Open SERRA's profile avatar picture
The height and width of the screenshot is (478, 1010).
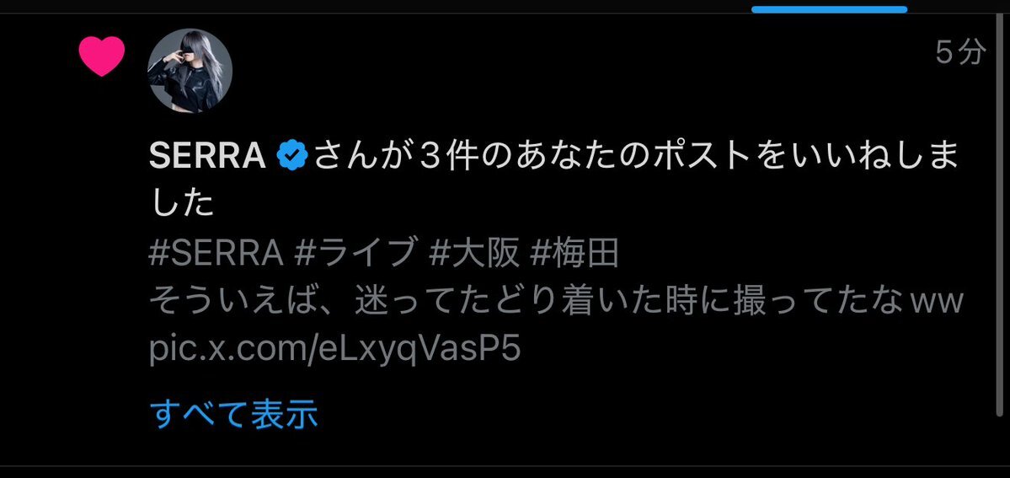190,70
